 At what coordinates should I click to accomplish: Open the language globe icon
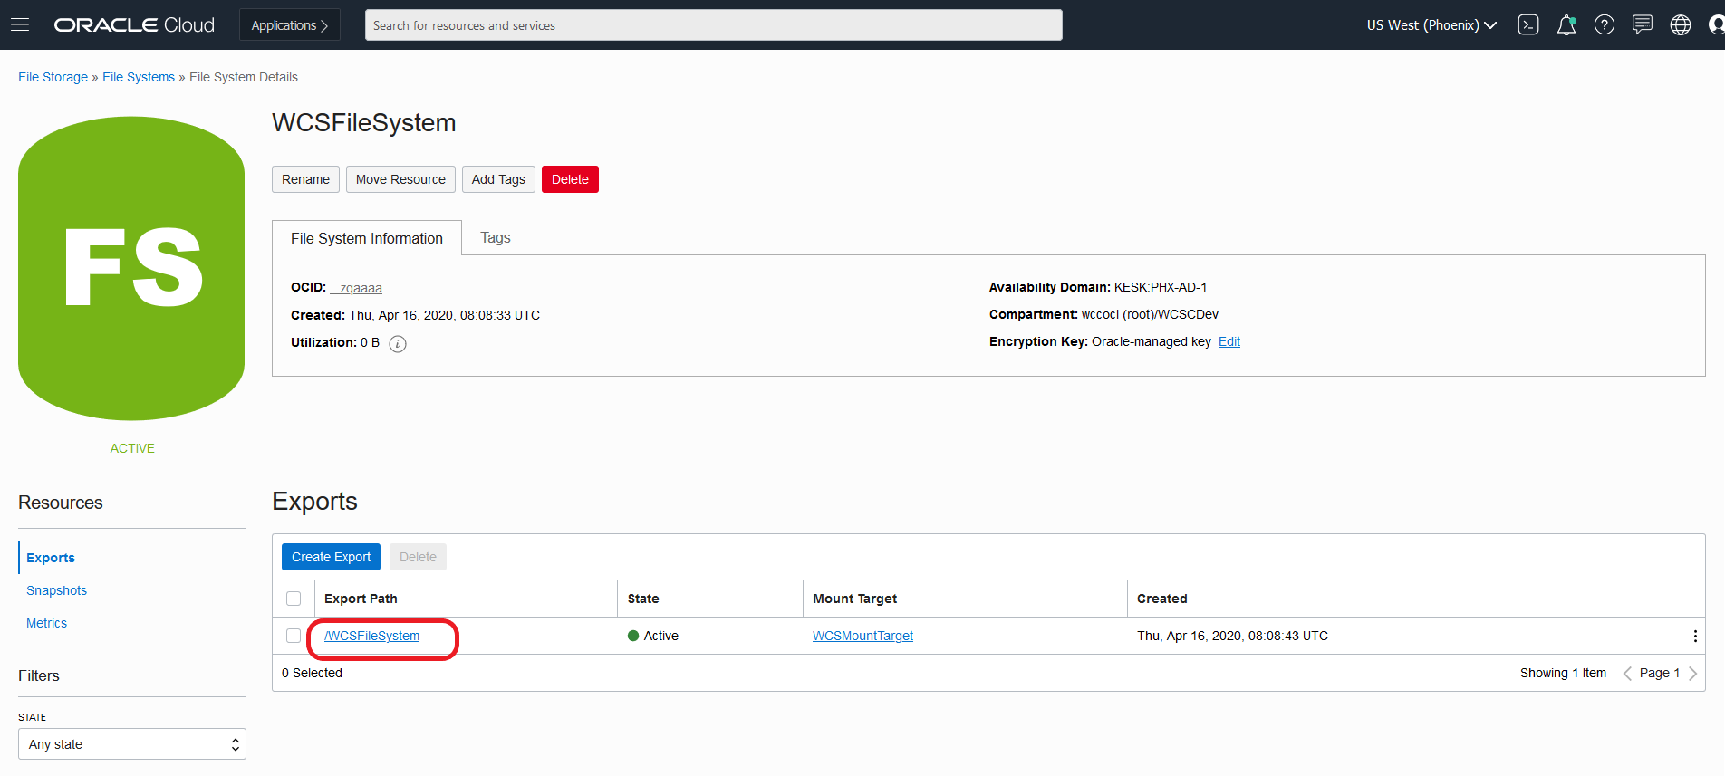pyautogui.click(x=1681, y=25)
